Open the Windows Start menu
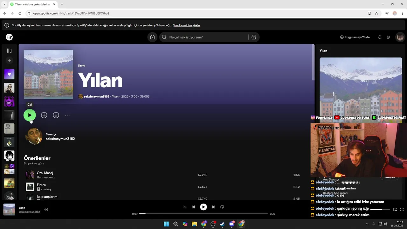The width and height of the screenshot is (407, 229). tap(166, 224)
